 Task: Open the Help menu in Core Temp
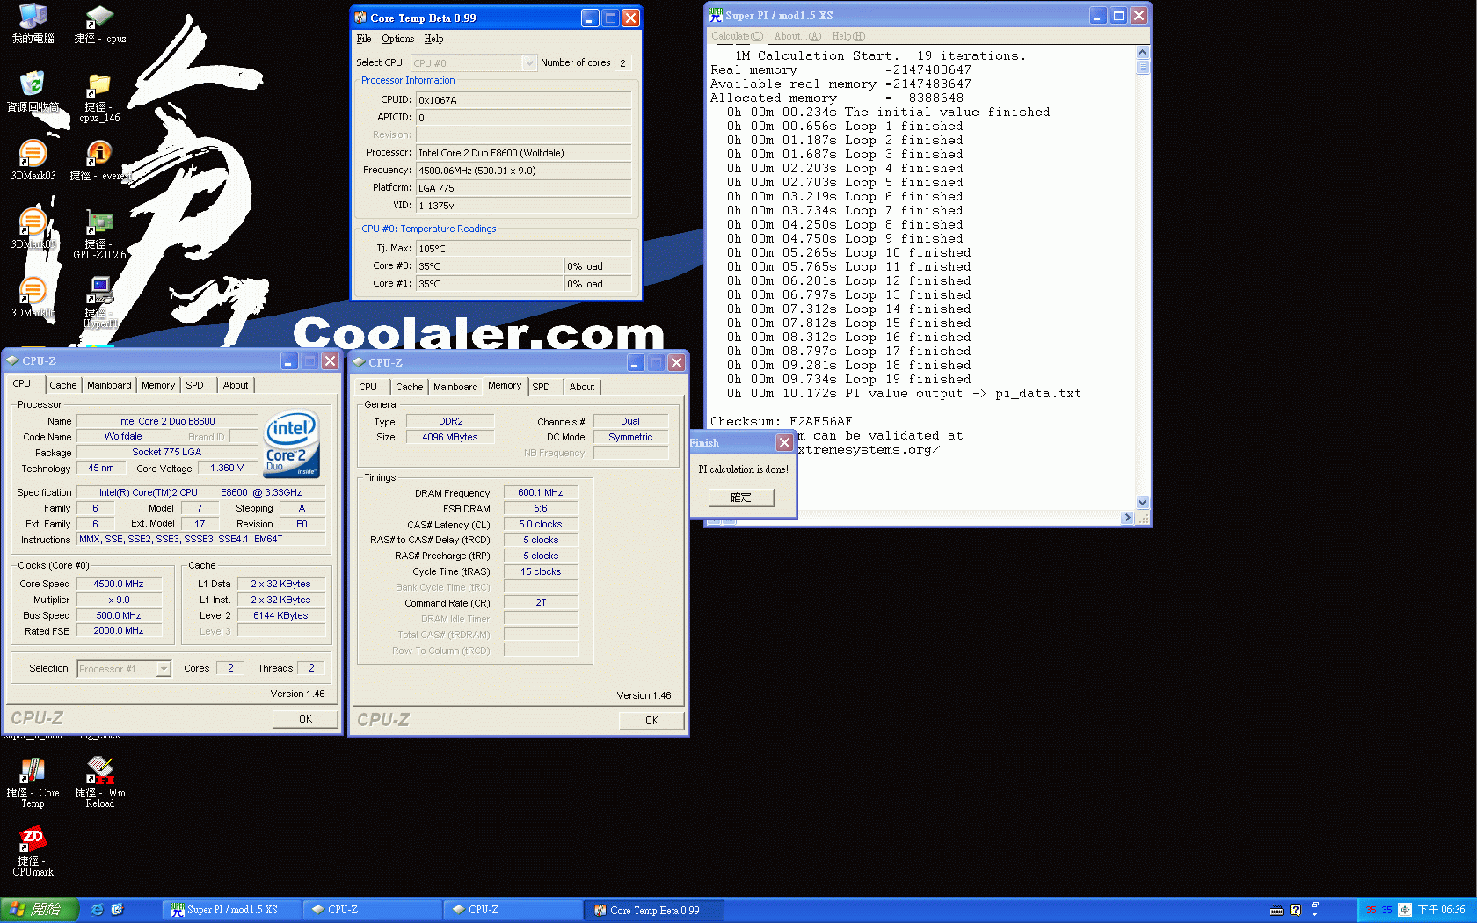click(433, 39)
